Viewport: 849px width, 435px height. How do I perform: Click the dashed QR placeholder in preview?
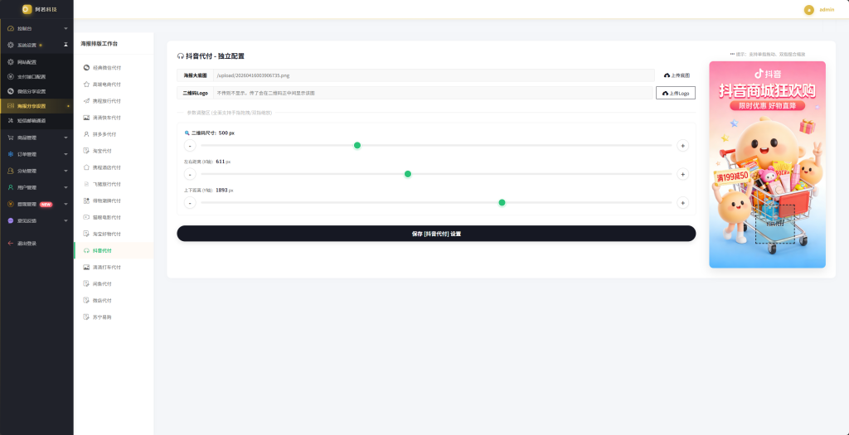click(775, 224)
